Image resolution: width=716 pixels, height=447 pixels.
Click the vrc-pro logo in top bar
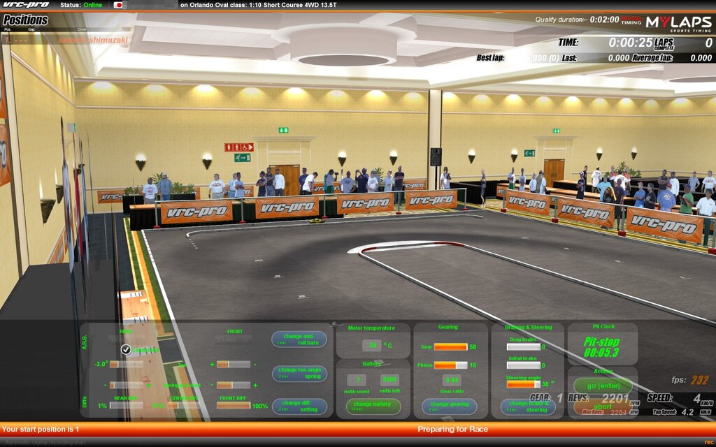tap(26, 5)
